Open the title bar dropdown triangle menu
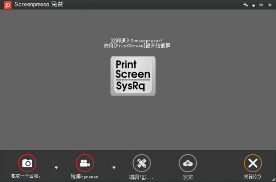 coord(253,6)
